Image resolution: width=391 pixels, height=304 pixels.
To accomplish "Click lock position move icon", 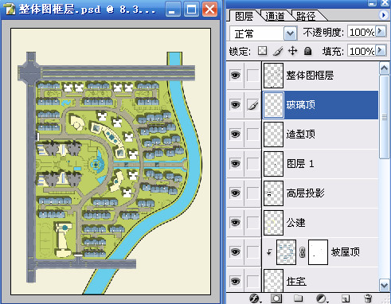I will pos(292,50).
